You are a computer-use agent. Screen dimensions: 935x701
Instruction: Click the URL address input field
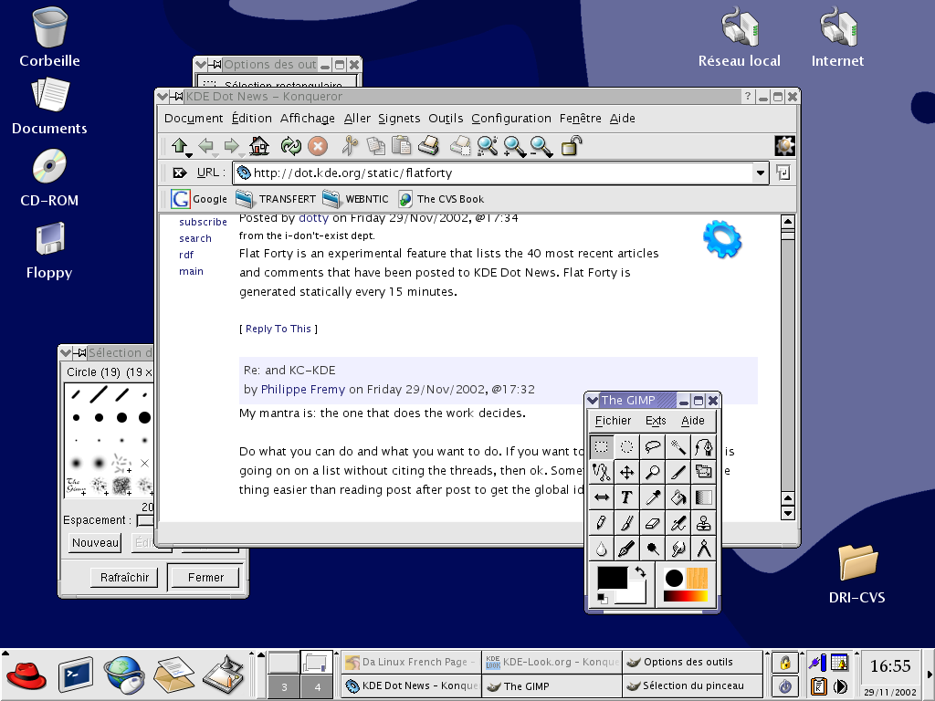click(x=494, y=173)
